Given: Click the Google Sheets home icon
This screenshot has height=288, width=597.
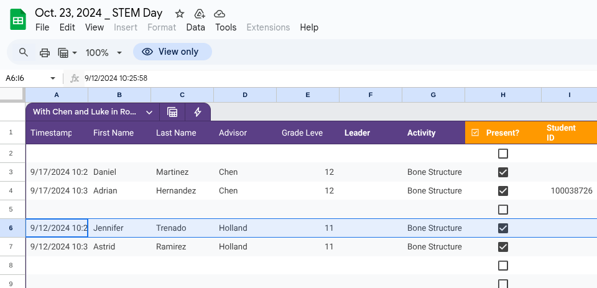Looking at the screenshot, I should [x=18, y=20].
